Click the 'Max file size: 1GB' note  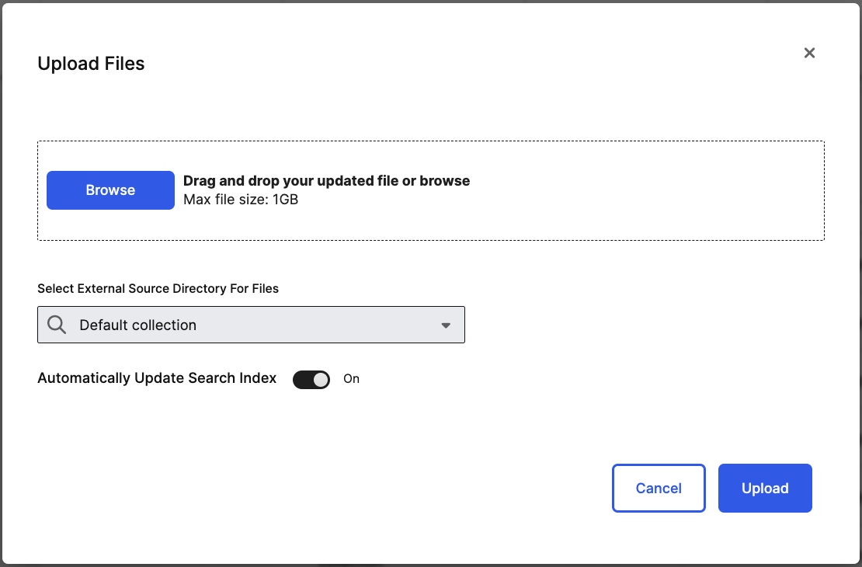click(241, 200)
